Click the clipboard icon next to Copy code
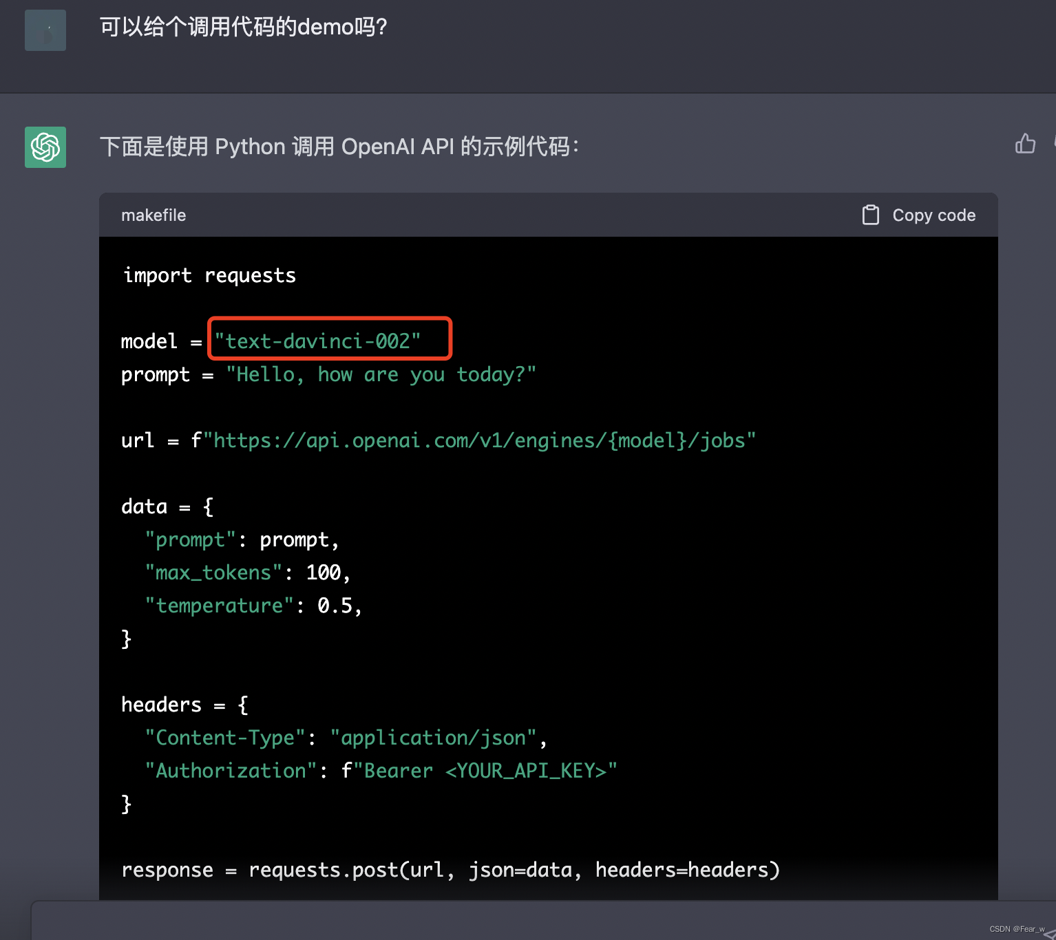This screenshot has height=940, width=1056. coord(871,215)
